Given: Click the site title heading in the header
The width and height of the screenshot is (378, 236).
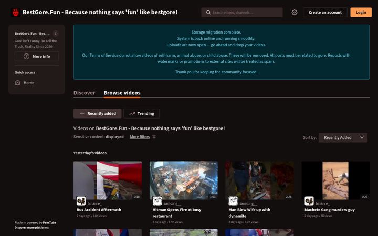Looking at the screenshot, I should (x=100, y=12).
